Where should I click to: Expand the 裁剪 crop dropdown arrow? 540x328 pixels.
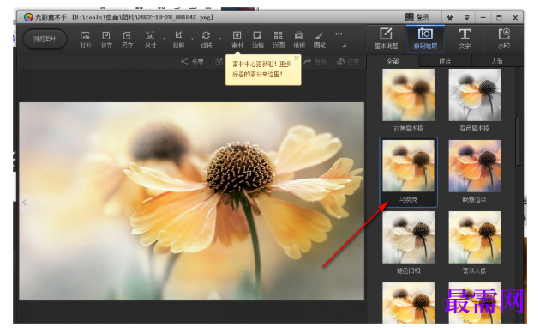point(193,39)
